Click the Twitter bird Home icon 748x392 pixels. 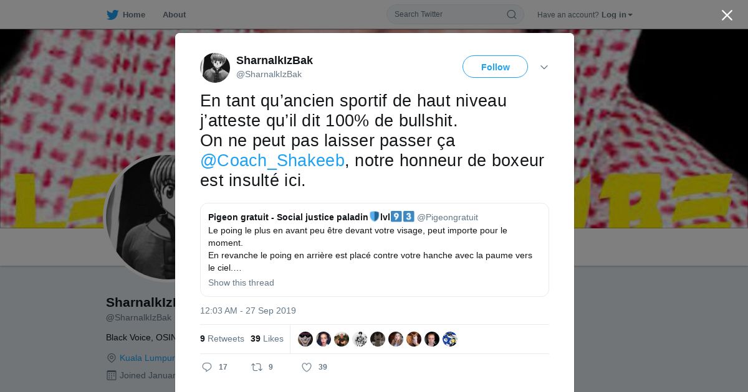[x=112, y=14]
